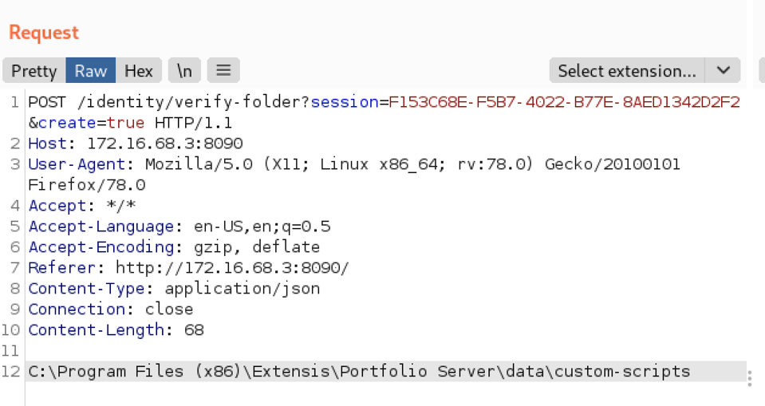The width and height of the screenshot is (765, 406).
Task: Click the Content-Type application/json header
Action: (x=174, y=289)
